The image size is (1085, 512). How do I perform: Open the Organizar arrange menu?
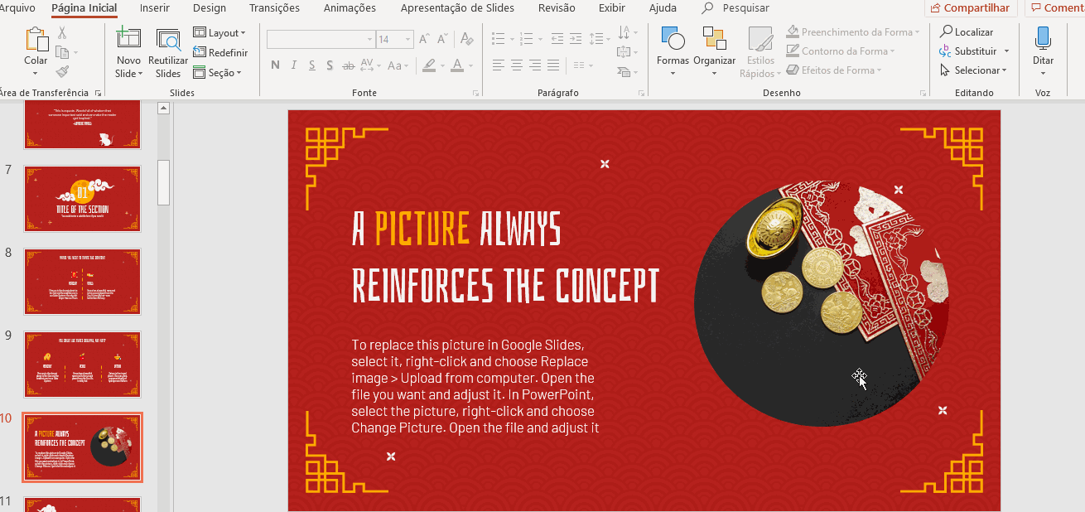[714, 51]
